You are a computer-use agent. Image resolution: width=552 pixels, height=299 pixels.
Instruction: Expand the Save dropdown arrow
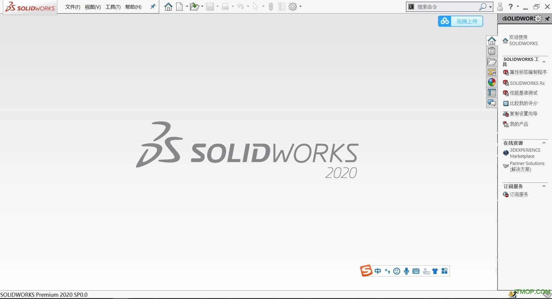click(217, 6)
